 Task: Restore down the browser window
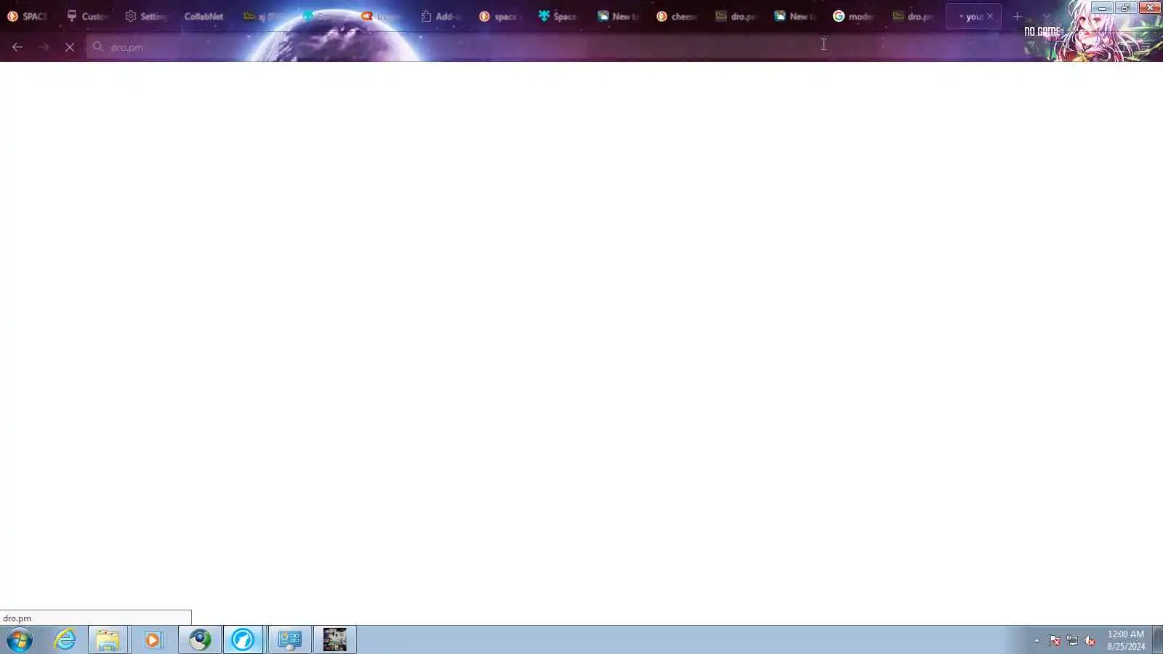pyautogui.click(x=1125, y=8)
